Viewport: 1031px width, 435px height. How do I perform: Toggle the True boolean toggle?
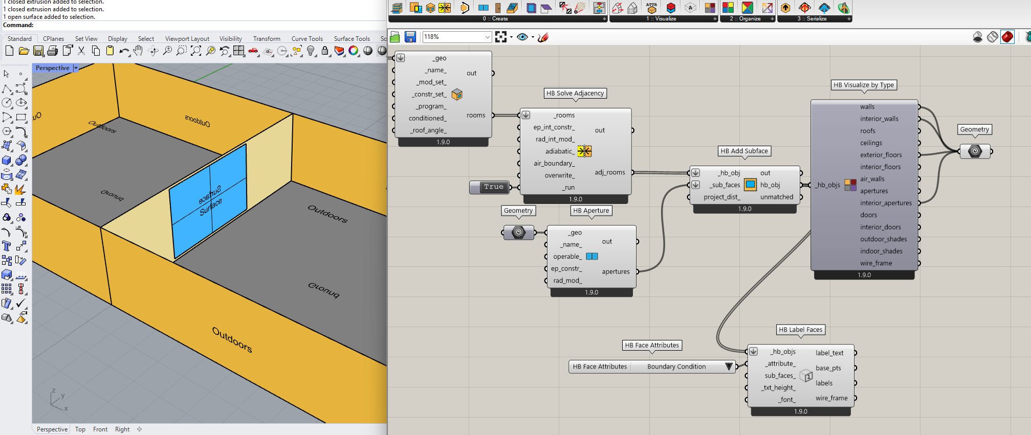(493, 187)
